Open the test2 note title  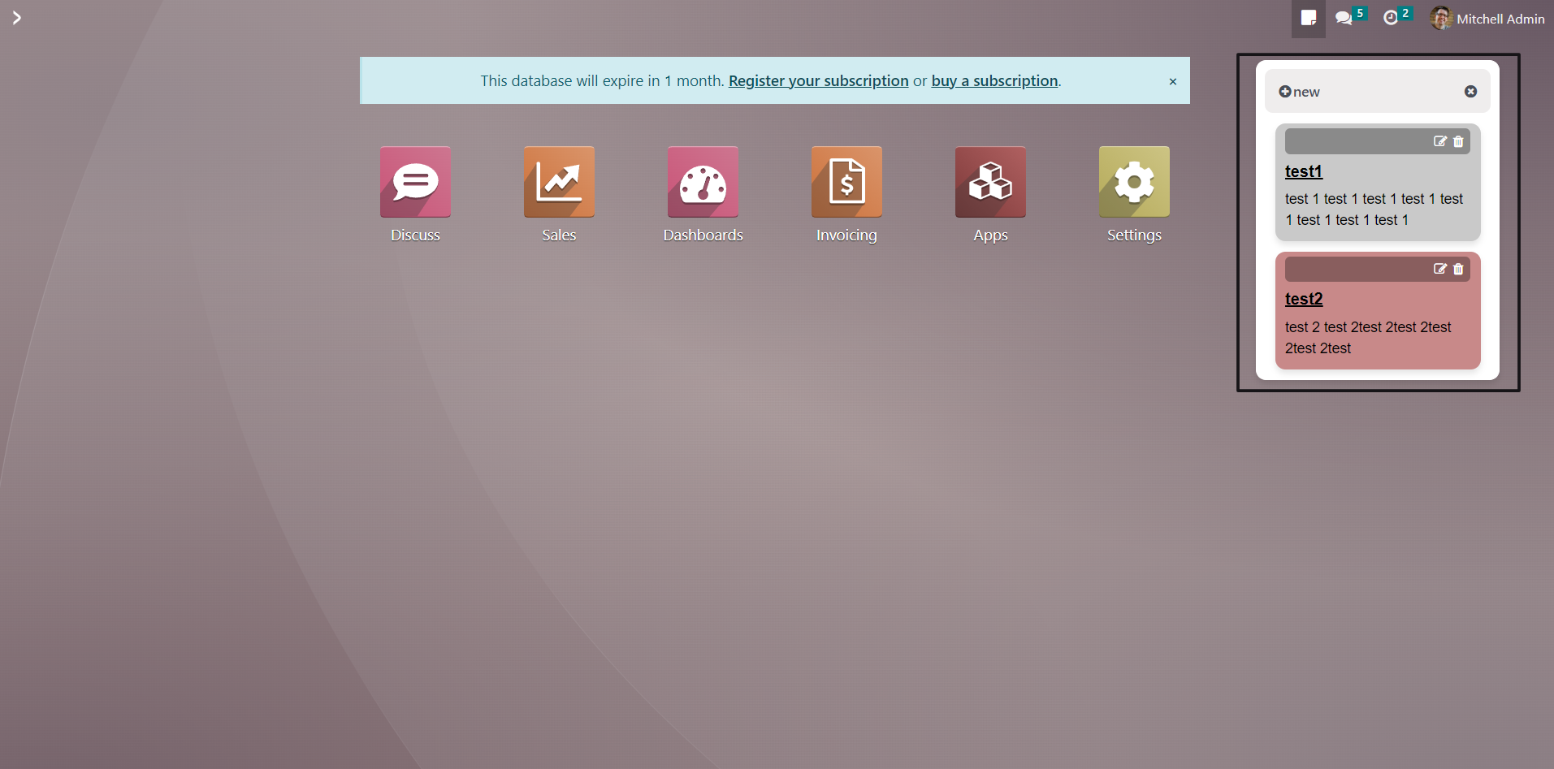[1303, 299]
